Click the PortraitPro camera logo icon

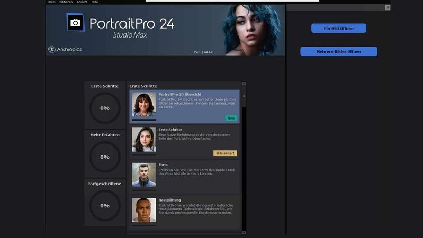(75, 22)
